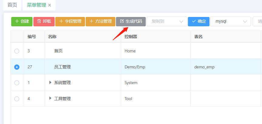Click the 名称 column header
Viewport: 262px width, 124px height.
click(x=52, y=37)
